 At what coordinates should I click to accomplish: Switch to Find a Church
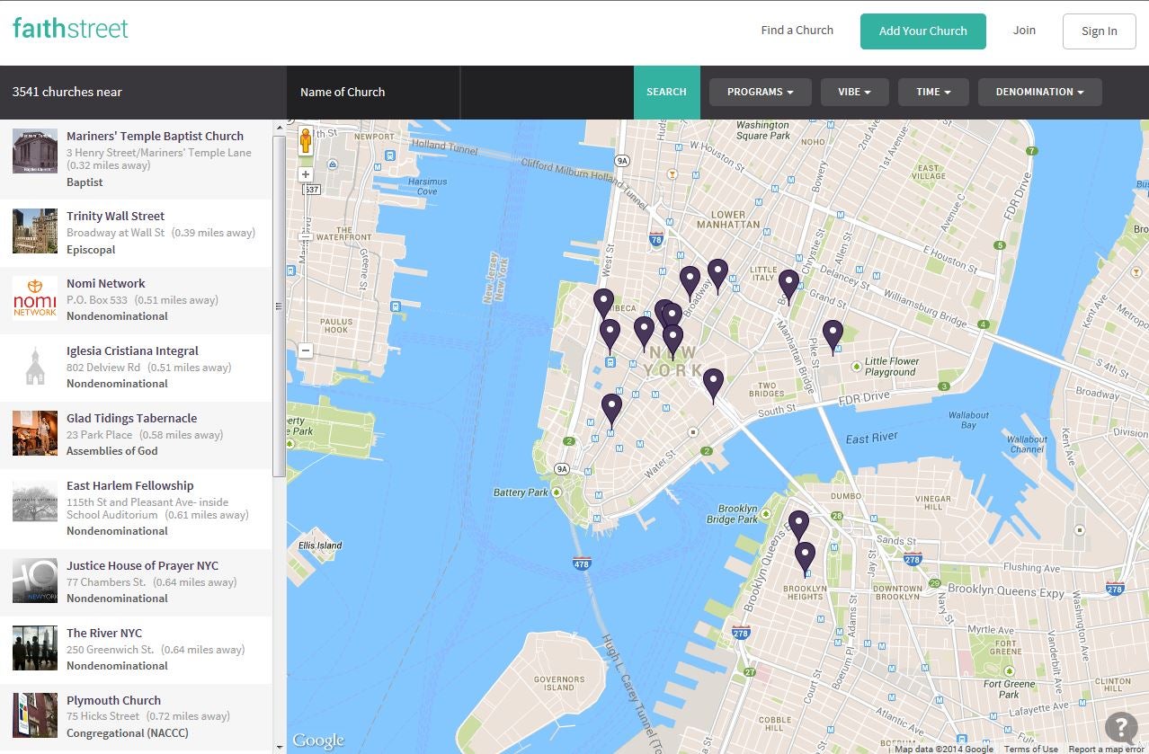coord(797,30)
